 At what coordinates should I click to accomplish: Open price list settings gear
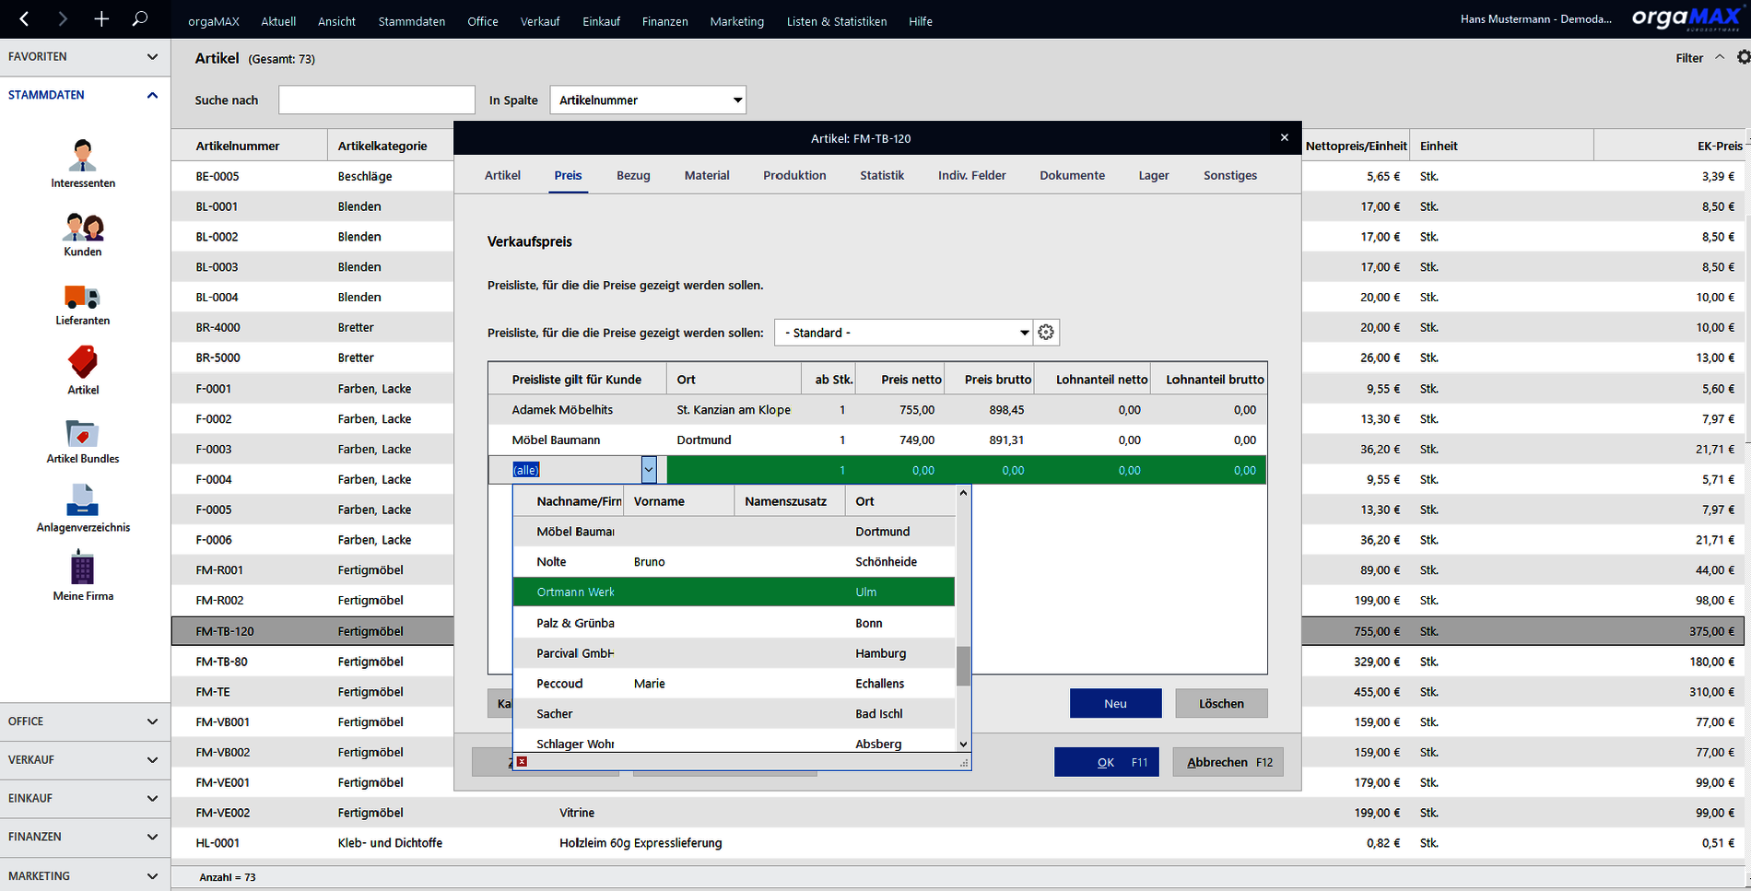tap(1046, 333)
